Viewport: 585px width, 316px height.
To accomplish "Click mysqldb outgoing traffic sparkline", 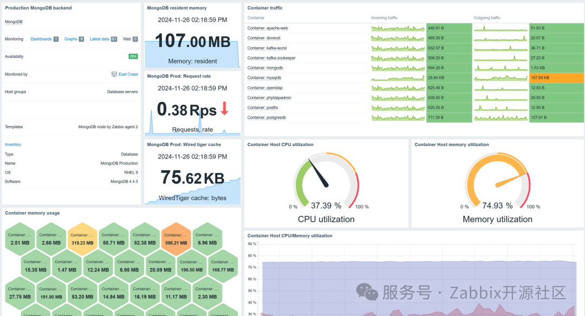I will 500,78.
